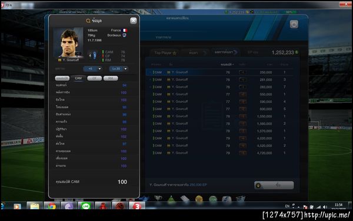Select the Y. Gourcuff row priced 4,020,000
The image size is (353, 221).
coord(219,138)
